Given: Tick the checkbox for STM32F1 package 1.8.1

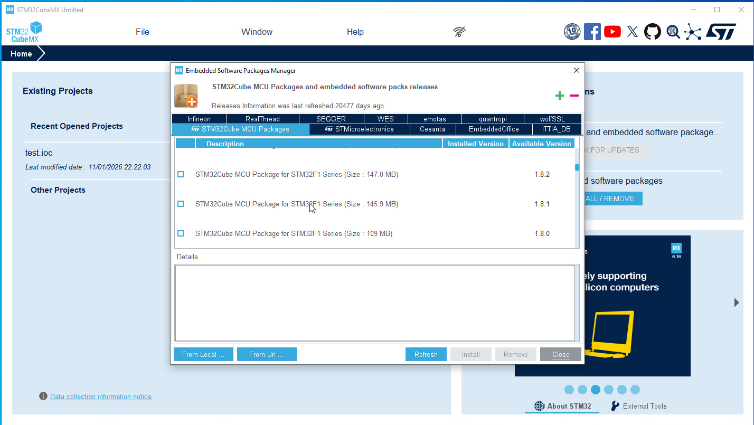Looking at the screenshot, I should coord(181,204).
